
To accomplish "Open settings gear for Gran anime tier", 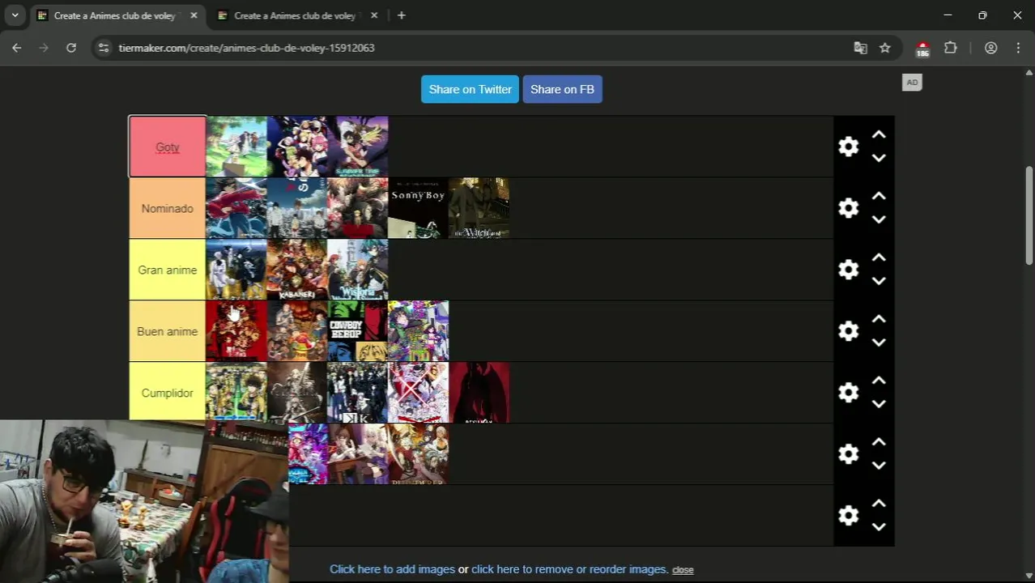I will tap(848, 270).
